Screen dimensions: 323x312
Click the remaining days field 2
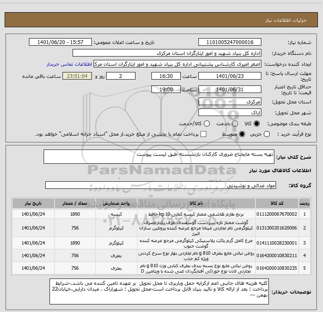pos(121,76)
